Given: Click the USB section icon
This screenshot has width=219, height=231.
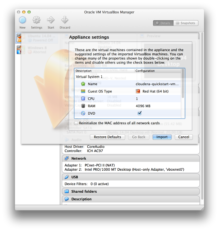Looking at the screenshot, I should pos(67,177).
